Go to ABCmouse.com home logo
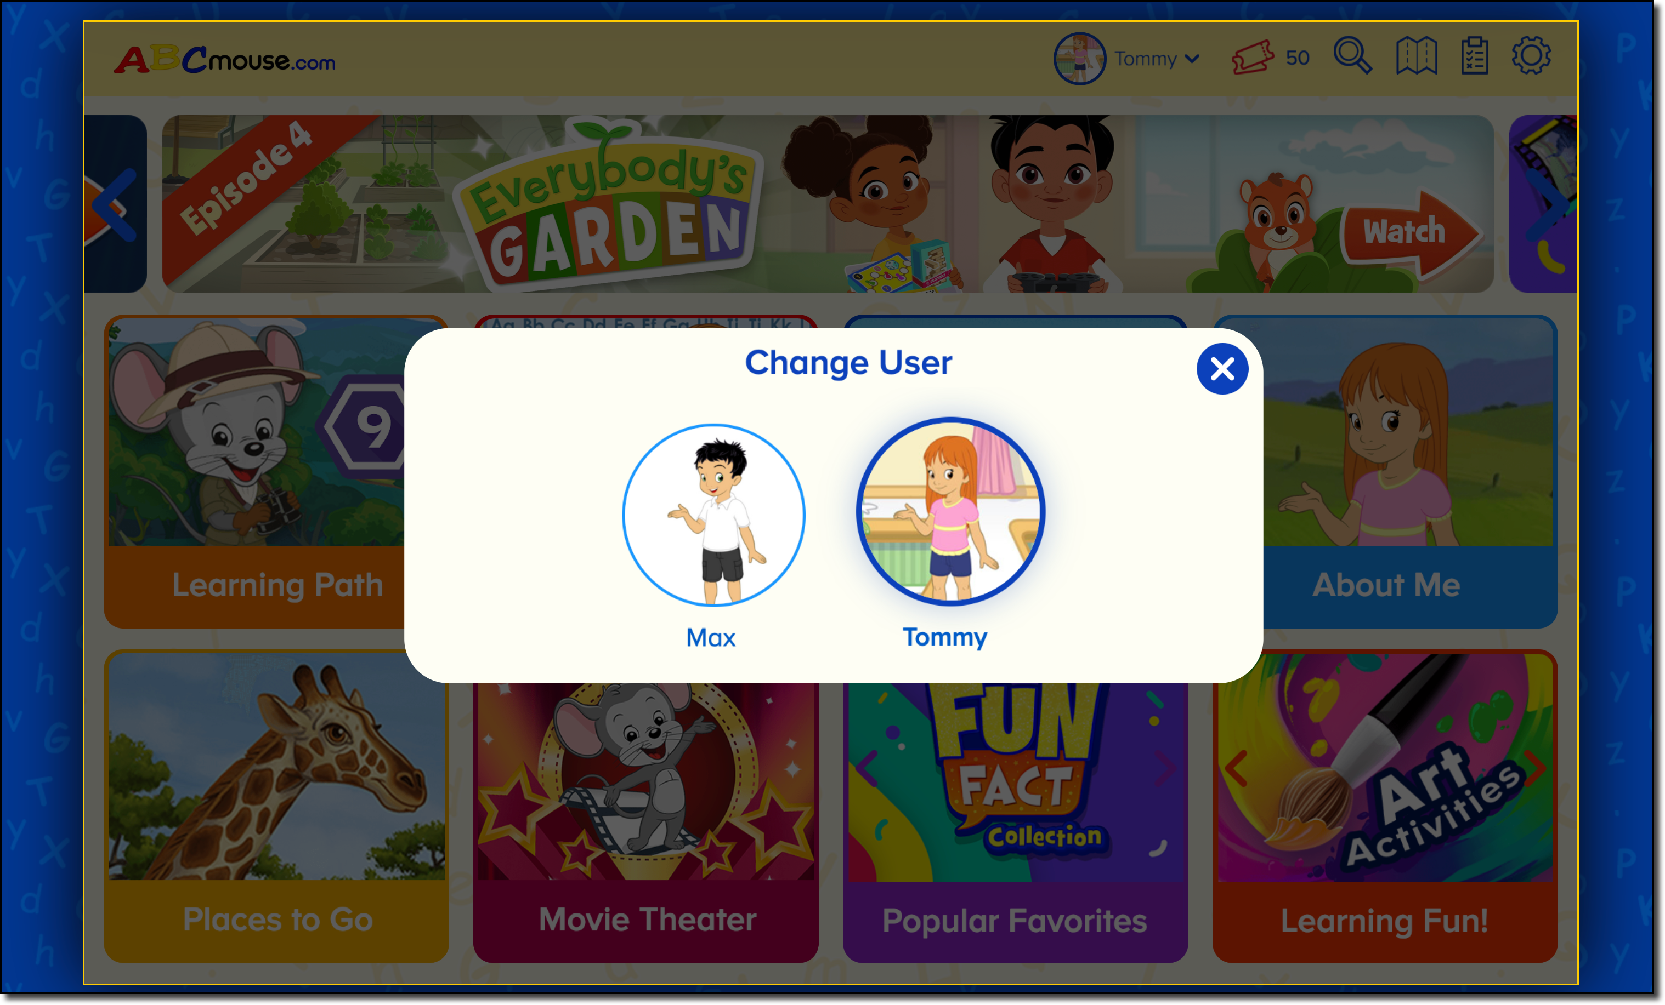The image size is (1665, 1005). pyautogui.click(x=224, y=59)
